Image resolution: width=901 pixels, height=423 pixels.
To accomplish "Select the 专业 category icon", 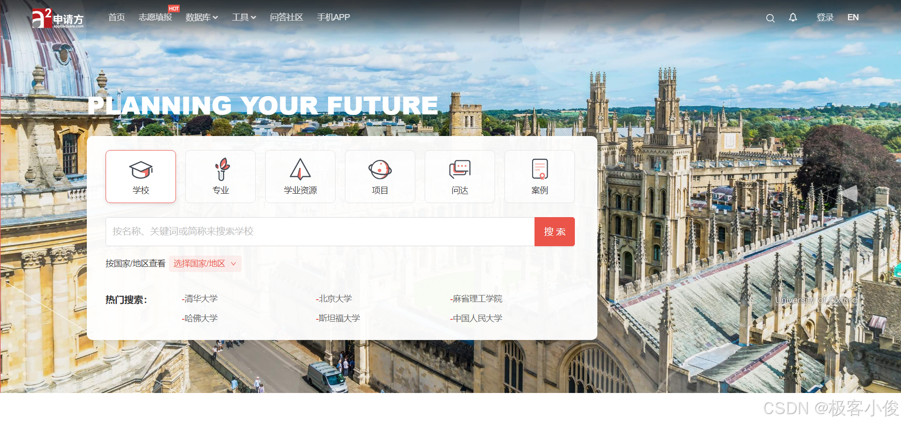I will [221, 176].
